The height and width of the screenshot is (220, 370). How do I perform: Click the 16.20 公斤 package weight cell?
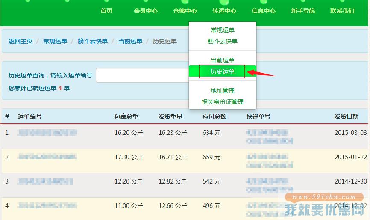point(129,133)
